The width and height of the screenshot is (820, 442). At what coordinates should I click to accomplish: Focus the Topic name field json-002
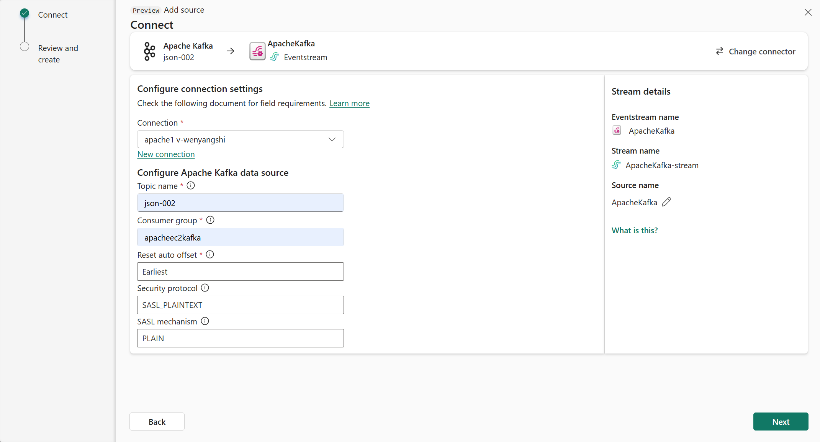(x=241, y=203)
